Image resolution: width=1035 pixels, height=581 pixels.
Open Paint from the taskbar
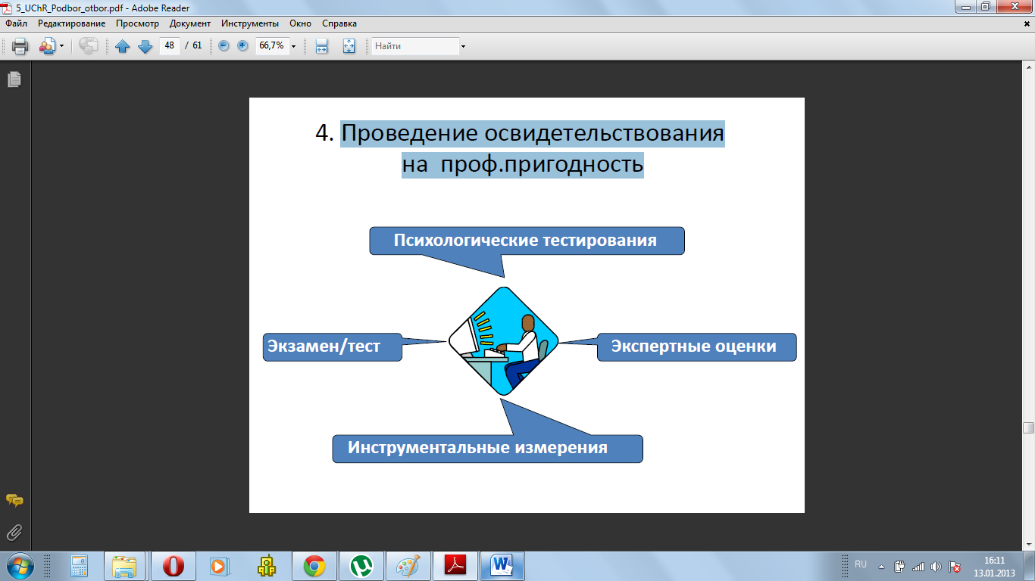tap(408, 566)
